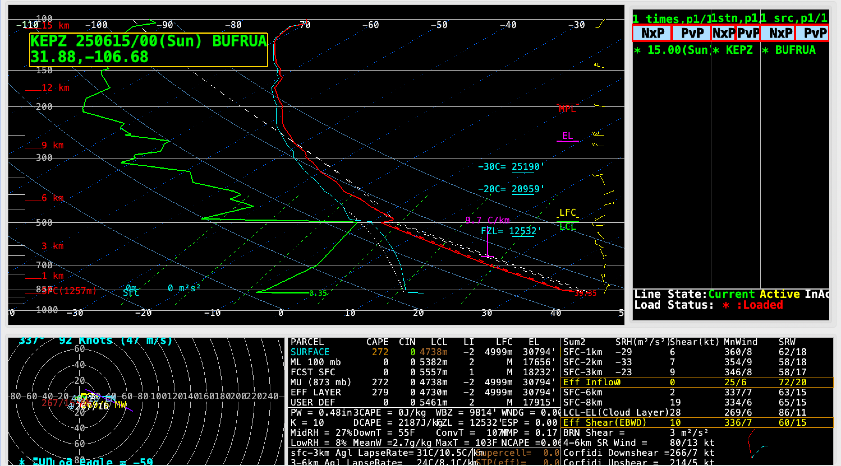Click the FZL= 12532' label on the skew-T
The height and width of the screenshot is (466, 841).
[511, 231]
